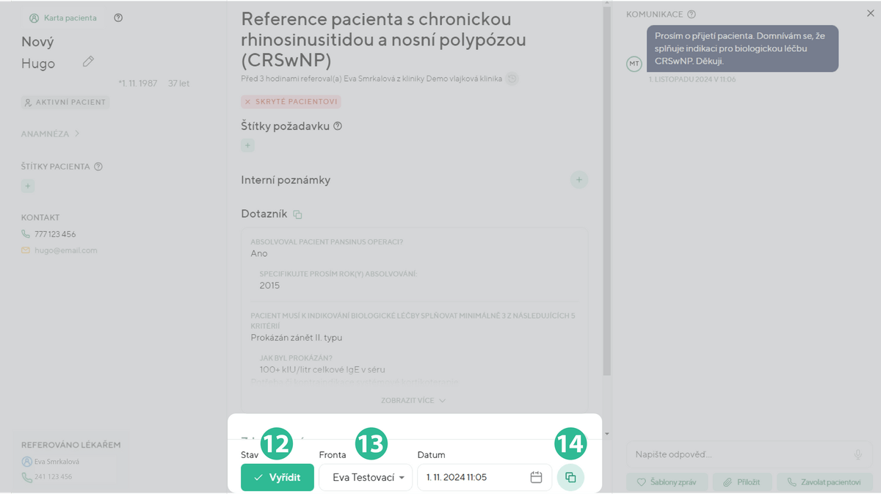
Task: Add a patient tag with plus icon
Action: (28, 186)
